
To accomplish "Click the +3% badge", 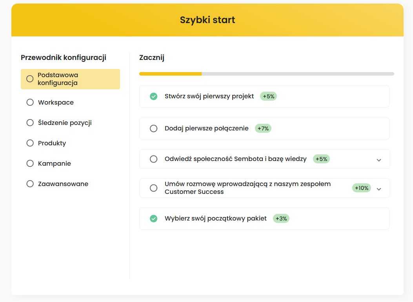I will 281,218.
